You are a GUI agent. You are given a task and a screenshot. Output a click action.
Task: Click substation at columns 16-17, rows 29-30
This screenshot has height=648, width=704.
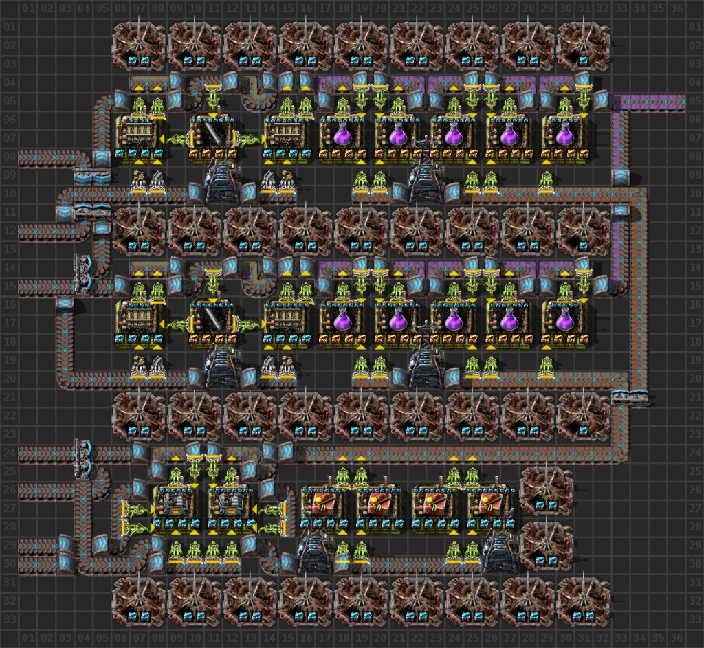pos(315,553)
